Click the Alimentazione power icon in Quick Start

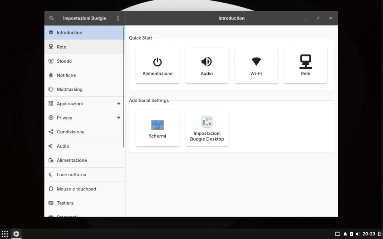(x=157, y=61)
